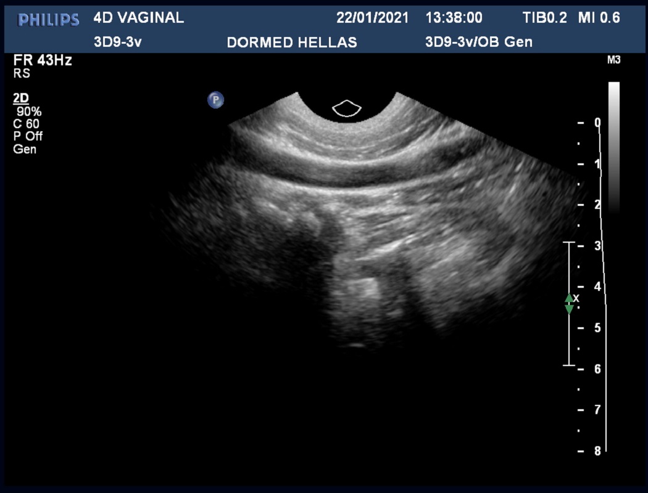This screenshot has width=648, height=493.
Task: Click the green focal zone arrow marker
Action: click(x=569, y=303)
